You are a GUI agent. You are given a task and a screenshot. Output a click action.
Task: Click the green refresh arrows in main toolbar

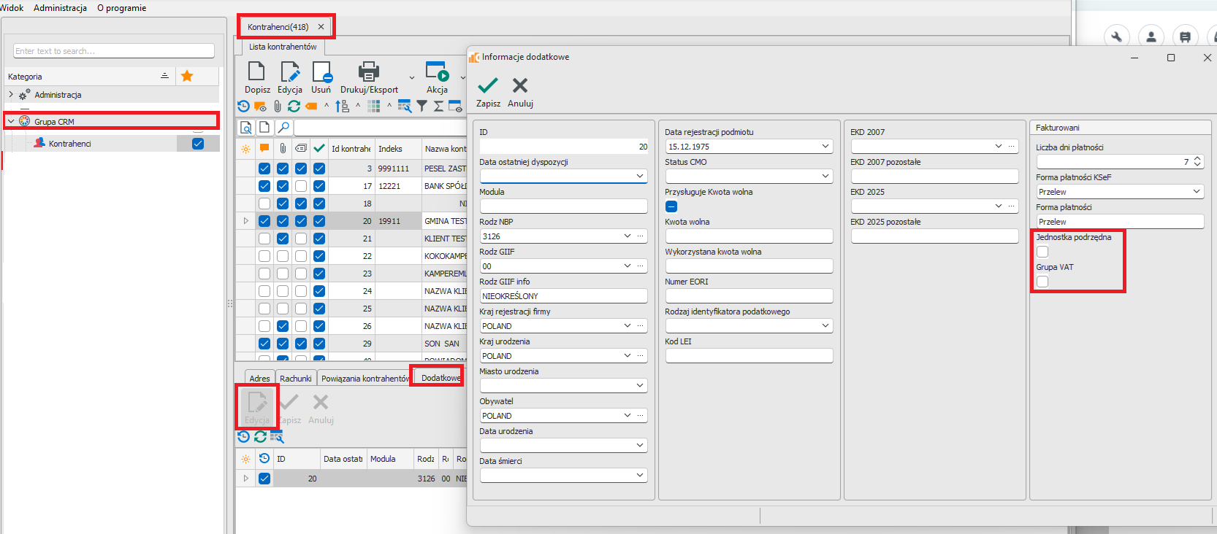(x=294, y=107)
